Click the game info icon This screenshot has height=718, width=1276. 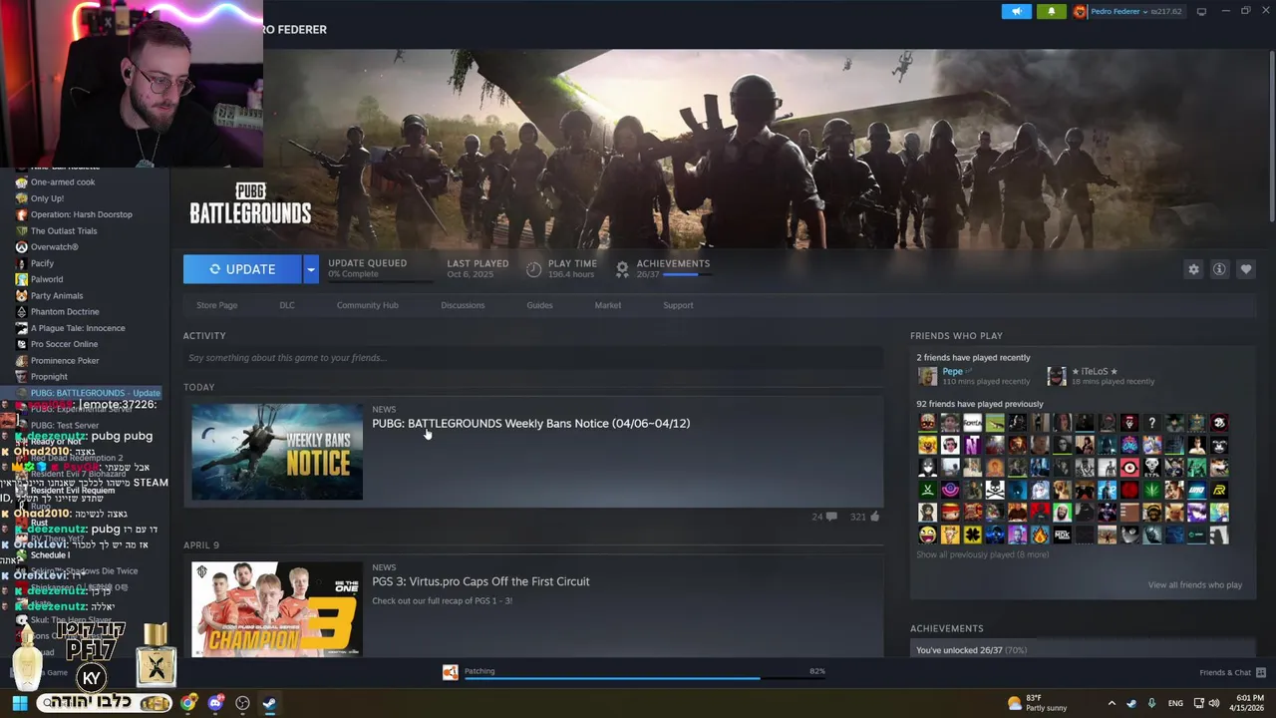click(x=1219, y=269)
